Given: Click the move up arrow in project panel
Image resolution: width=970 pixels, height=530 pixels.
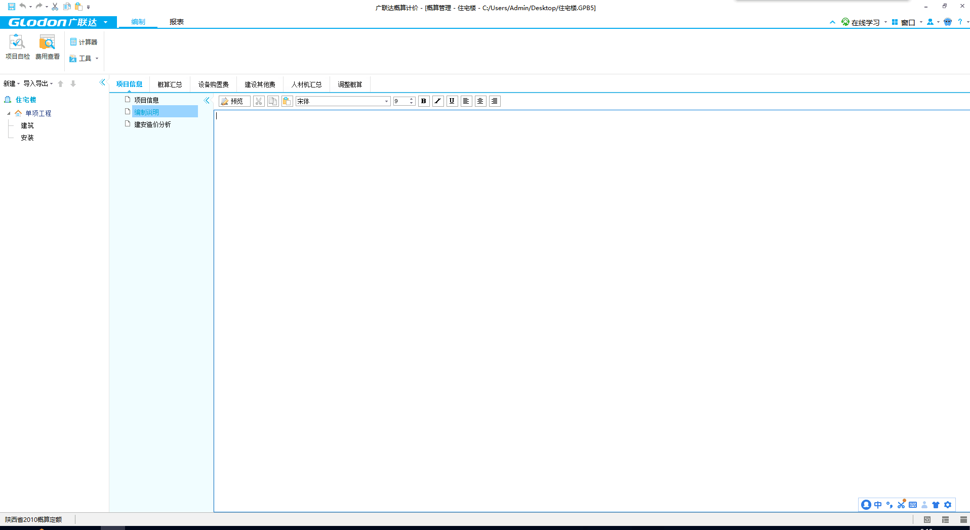Looking at the screenshot, I should click(x=61, y=83).
